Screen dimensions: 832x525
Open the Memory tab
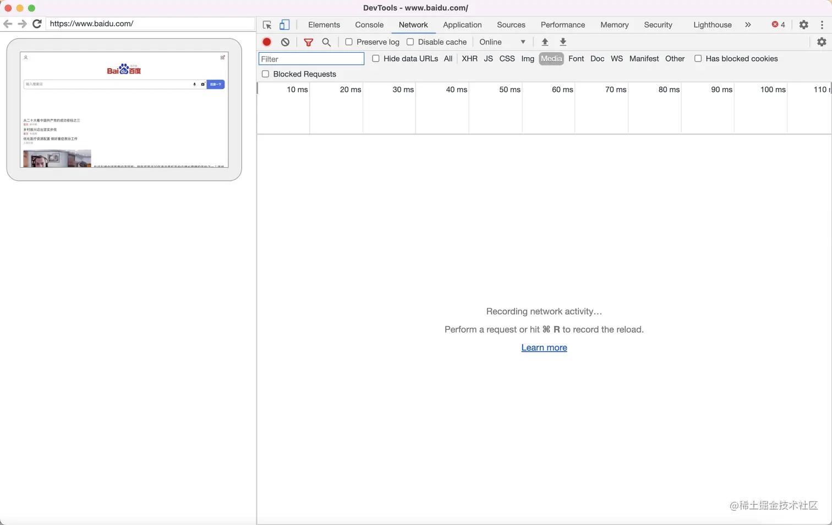coord(615,25)
